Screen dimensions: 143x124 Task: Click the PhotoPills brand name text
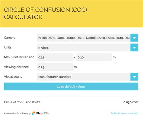click(43, 113)
